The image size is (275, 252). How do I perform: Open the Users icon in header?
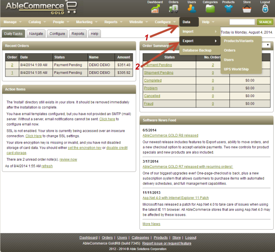click(192, 8)
